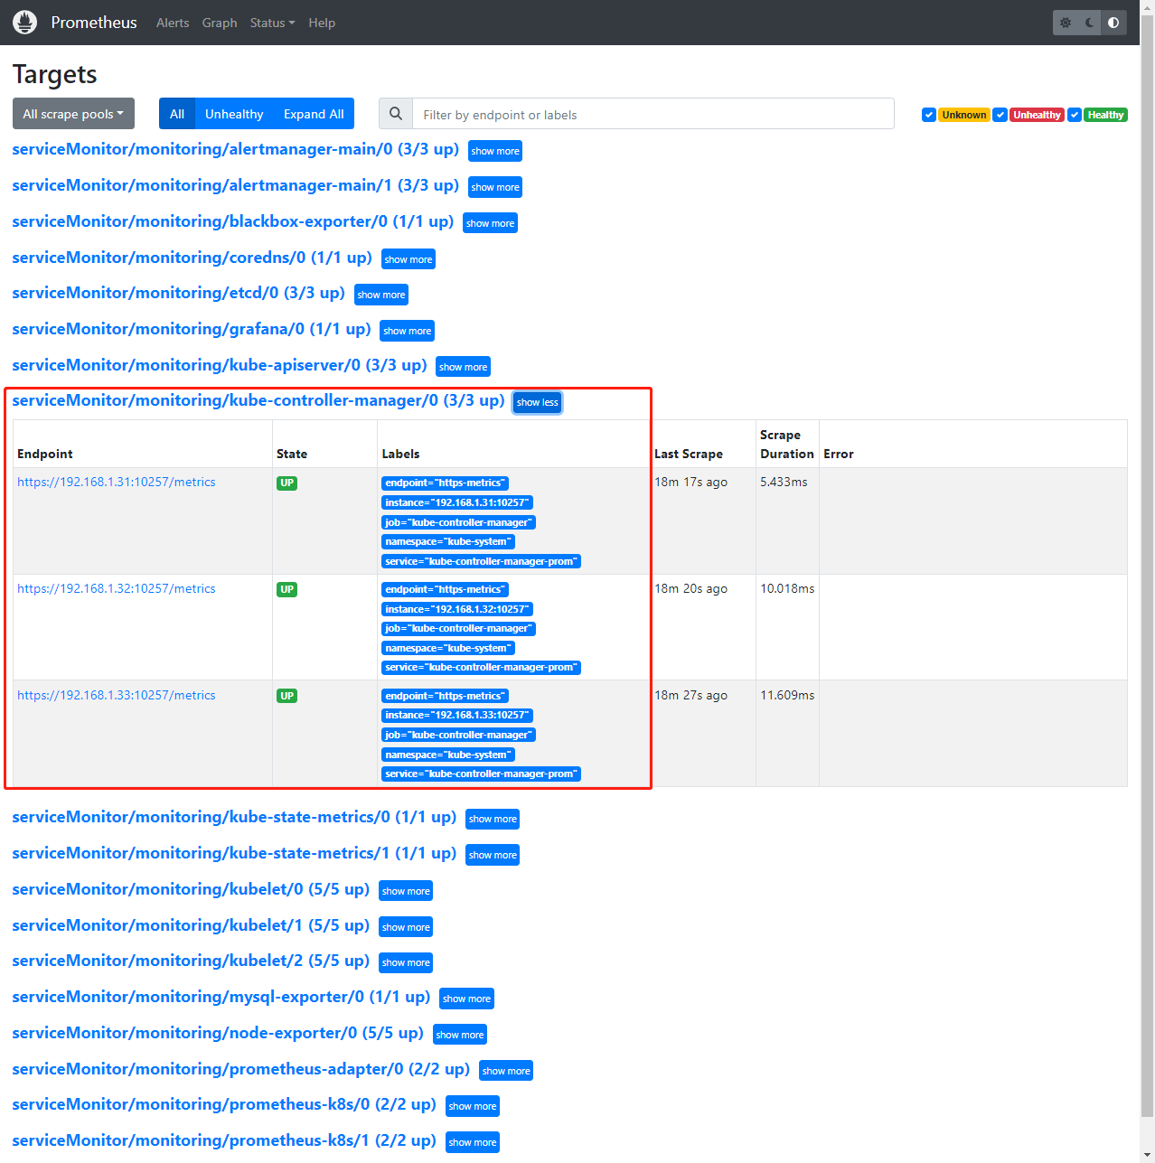The height and width of the screenshot is (1163, 1155).
Task: Click UP state badge for 192.168.1.33
Action: pyautogui.click(x=286, y=697)
